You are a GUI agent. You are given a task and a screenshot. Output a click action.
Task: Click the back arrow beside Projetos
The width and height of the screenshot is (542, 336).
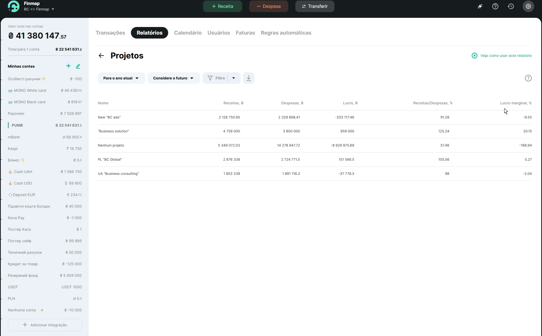[101, 56]
